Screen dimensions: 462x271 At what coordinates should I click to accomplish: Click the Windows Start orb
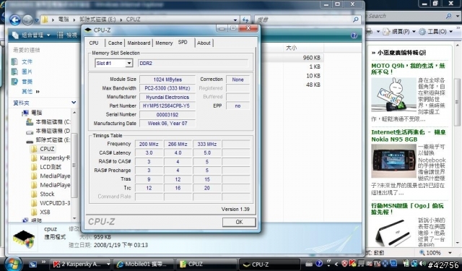click(x=13, y=263)
